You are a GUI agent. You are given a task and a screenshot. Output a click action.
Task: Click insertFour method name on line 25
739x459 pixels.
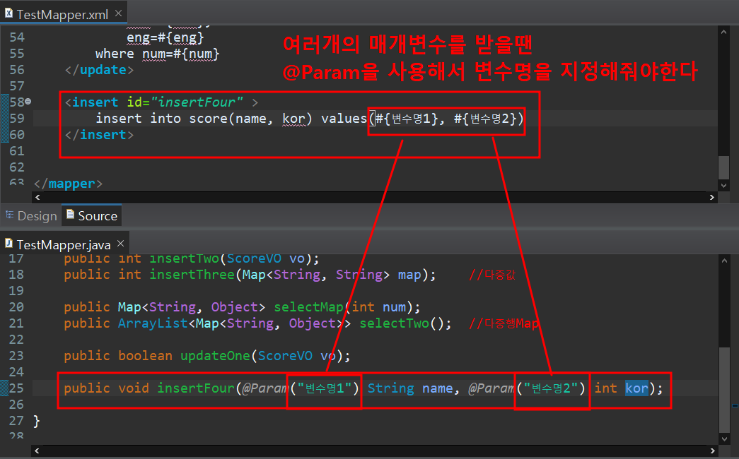196,388
